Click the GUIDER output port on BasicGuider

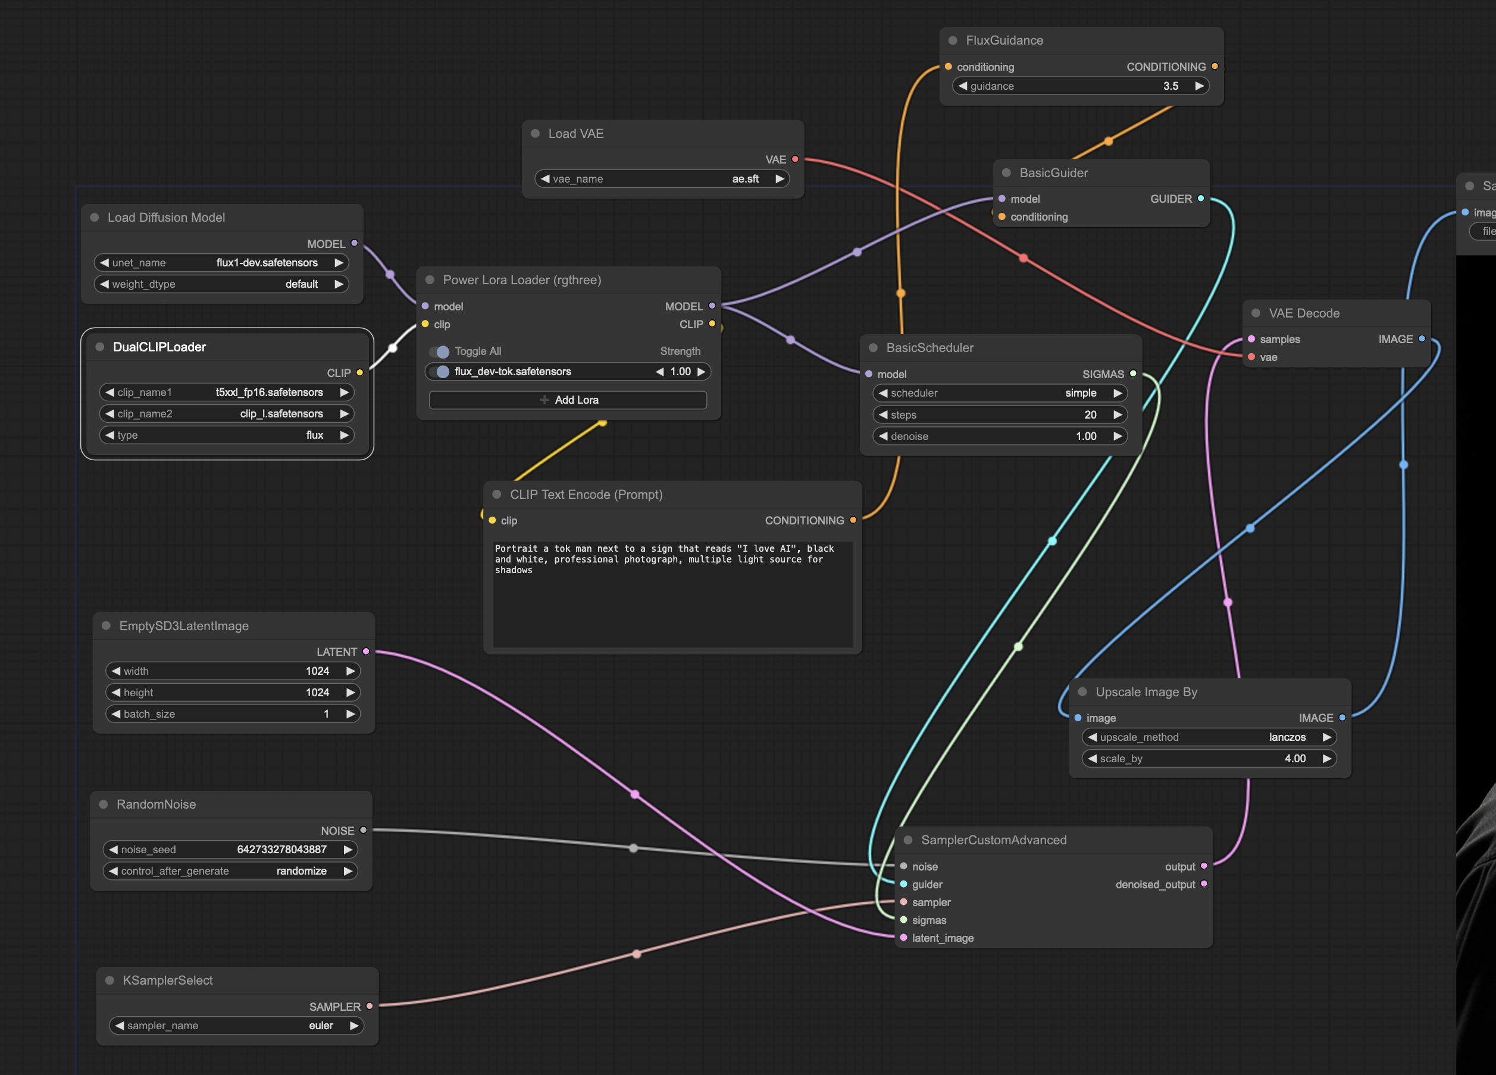pos(1200,199)
